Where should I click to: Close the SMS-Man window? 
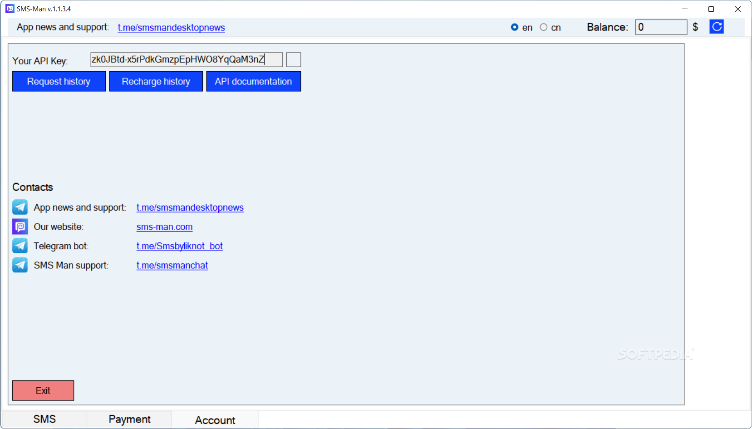pos(738,9)
